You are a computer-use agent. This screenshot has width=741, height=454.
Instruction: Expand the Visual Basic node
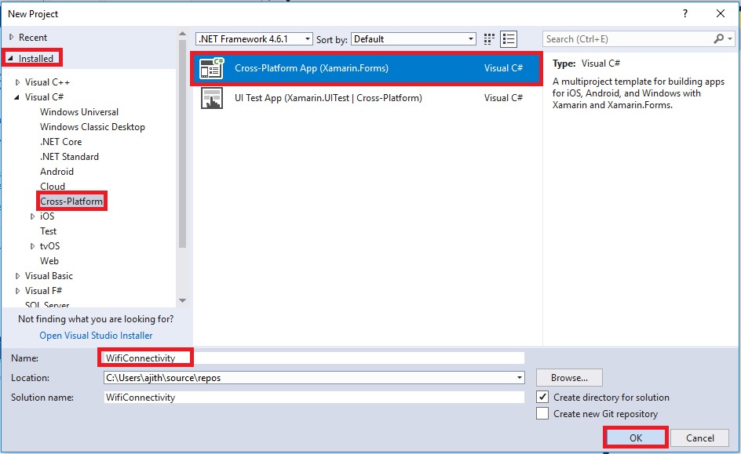tap(17, 276)
